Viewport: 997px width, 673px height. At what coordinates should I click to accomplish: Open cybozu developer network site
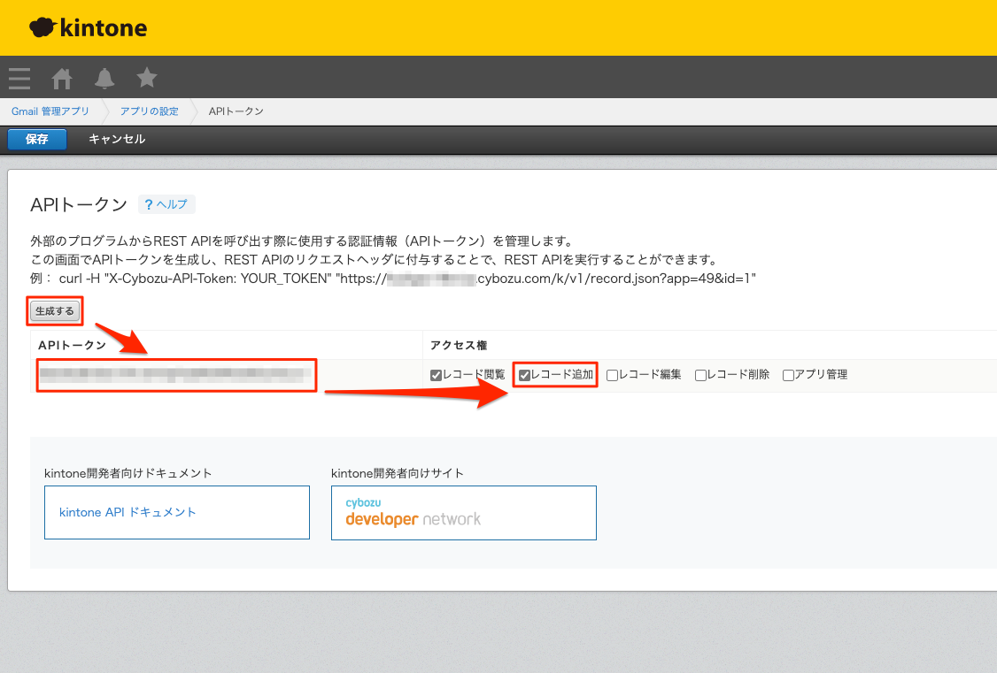pyautogui.click(x=464, y=513)
